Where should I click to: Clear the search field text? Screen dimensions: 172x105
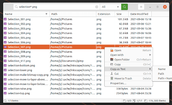pos(97,7)
